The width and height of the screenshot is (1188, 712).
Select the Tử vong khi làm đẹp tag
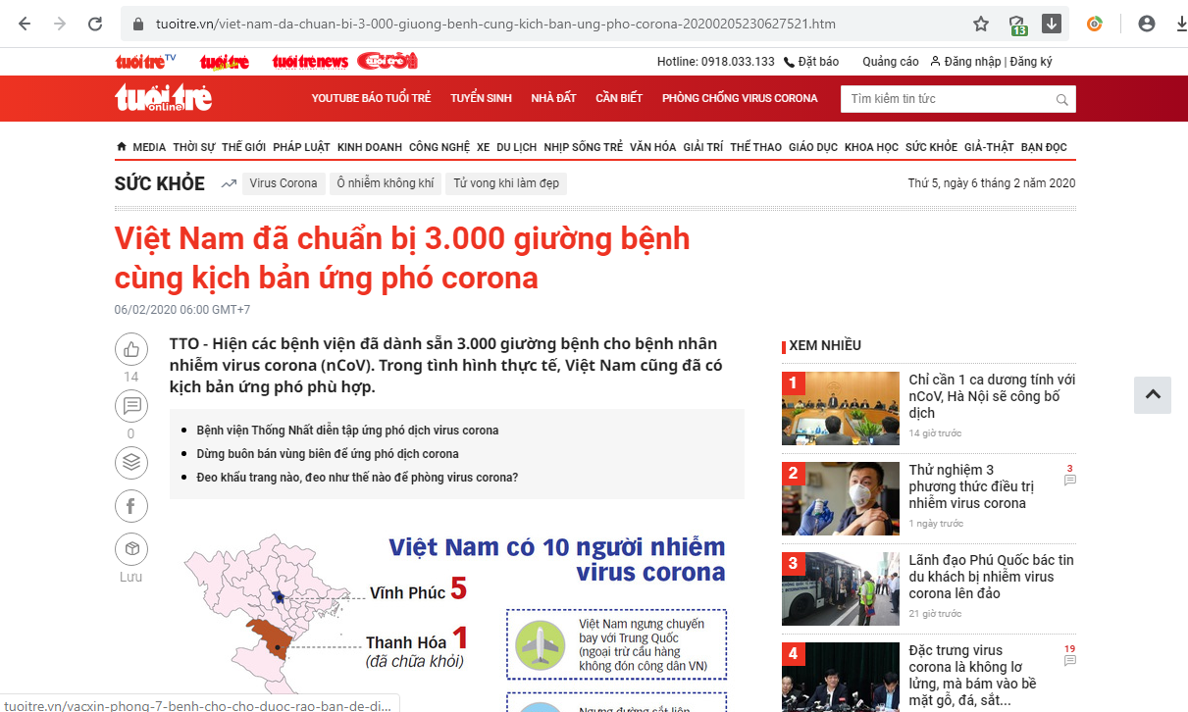[x=507, y=183]
